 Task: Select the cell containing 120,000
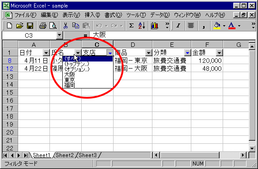coord(207,61)
